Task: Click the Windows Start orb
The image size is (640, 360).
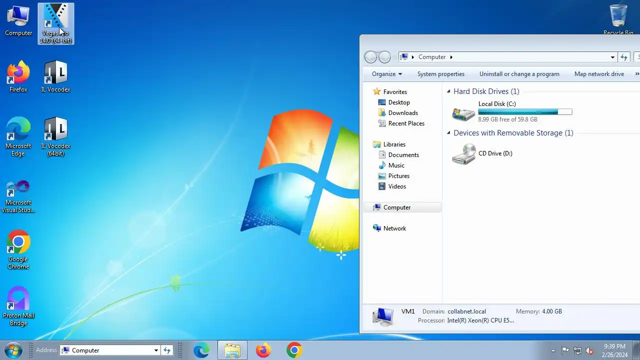Action: [13, 350]
